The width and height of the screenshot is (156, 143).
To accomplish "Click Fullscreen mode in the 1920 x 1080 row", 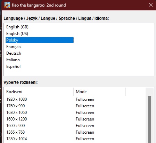I will click(x=85, y=99).
